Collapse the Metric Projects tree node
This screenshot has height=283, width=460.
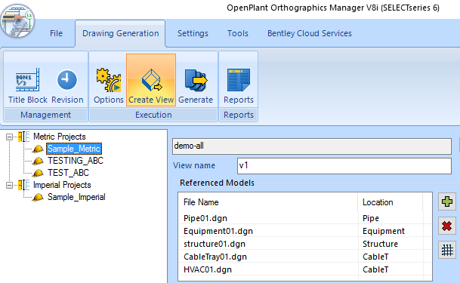9,137
